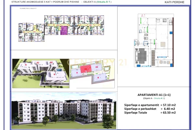Click '(Objekti A - Shkalla A 1)' subtitle

pyautogui.click(x=154, y=98)
